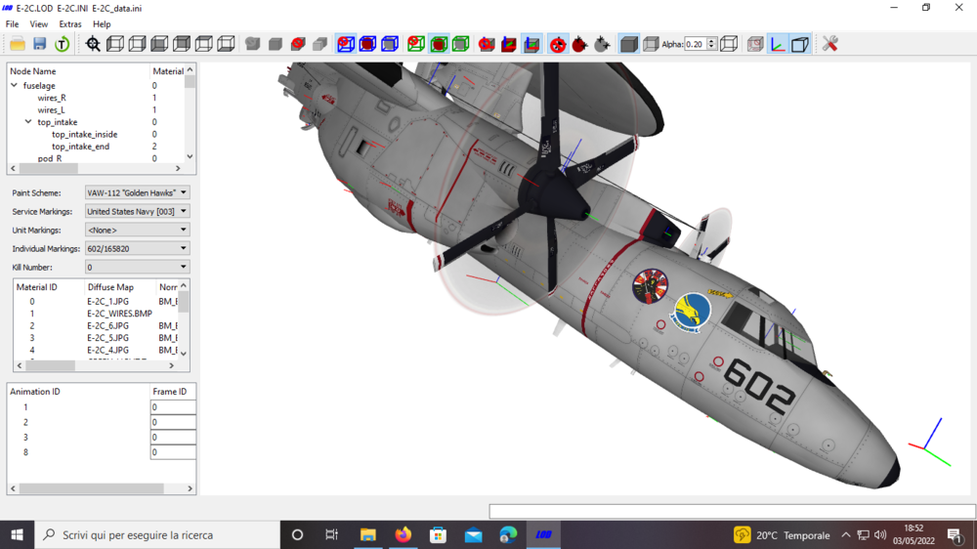Click the wrench and screwdriver settings icon

(x=829, y=44)
